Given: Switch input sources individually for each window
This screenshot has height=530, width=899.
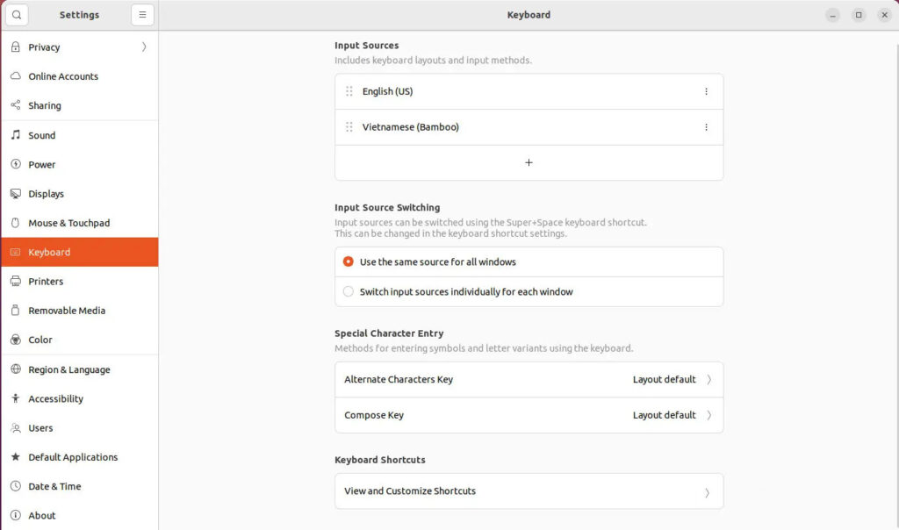Looking at the screenshot, I should (x=349, y=290).
